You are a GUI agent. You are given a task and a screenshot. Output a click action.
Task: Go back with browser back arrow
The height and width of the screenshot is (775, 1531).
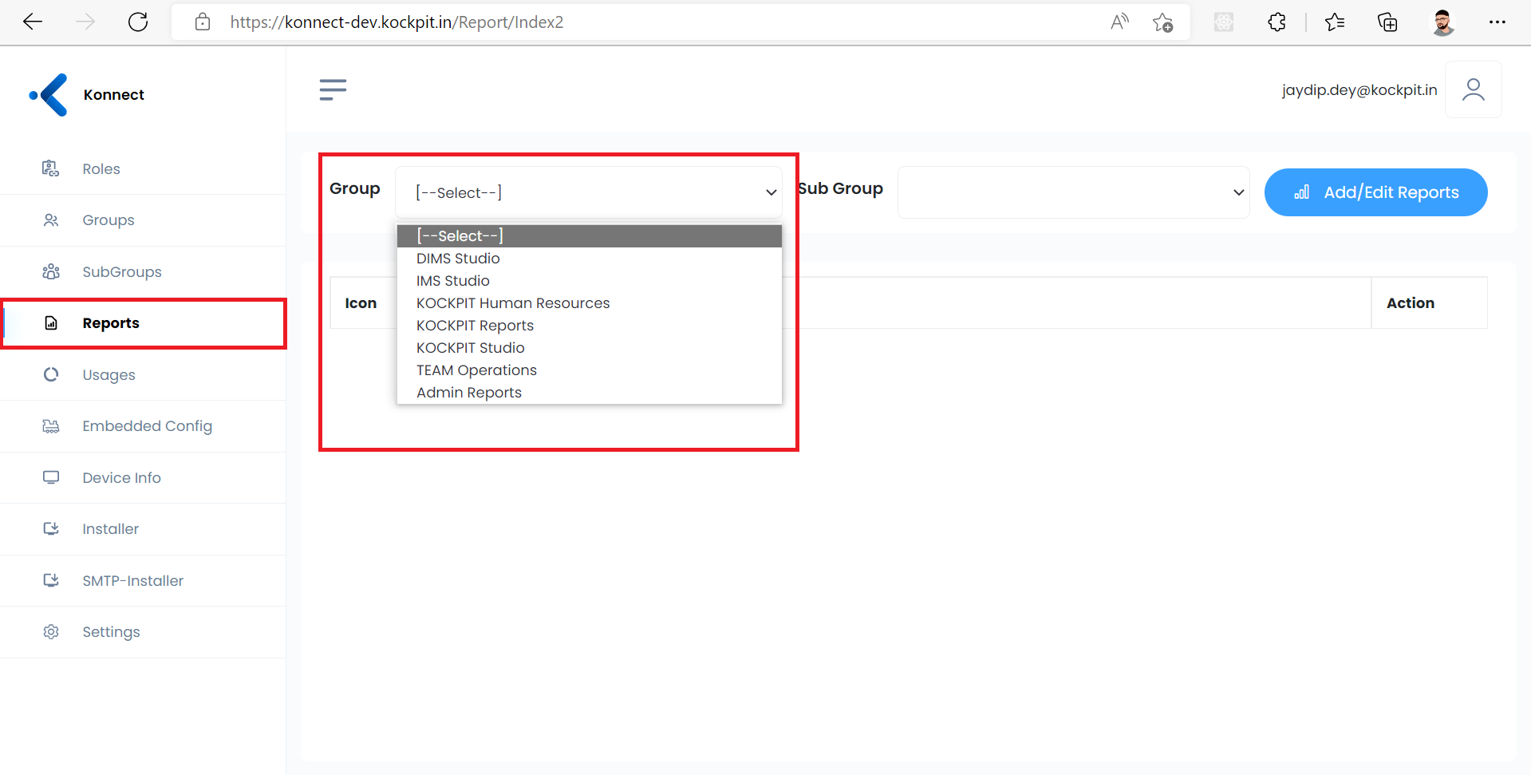[33, 22]
